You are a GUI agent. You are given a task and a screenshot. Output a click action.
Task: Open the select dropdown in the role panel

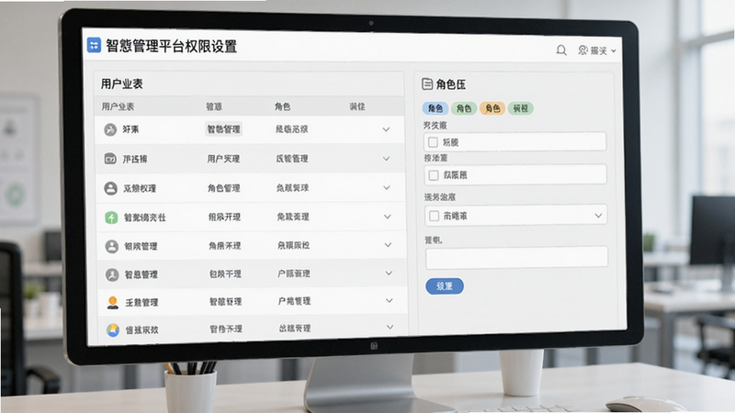pos(516,216)
